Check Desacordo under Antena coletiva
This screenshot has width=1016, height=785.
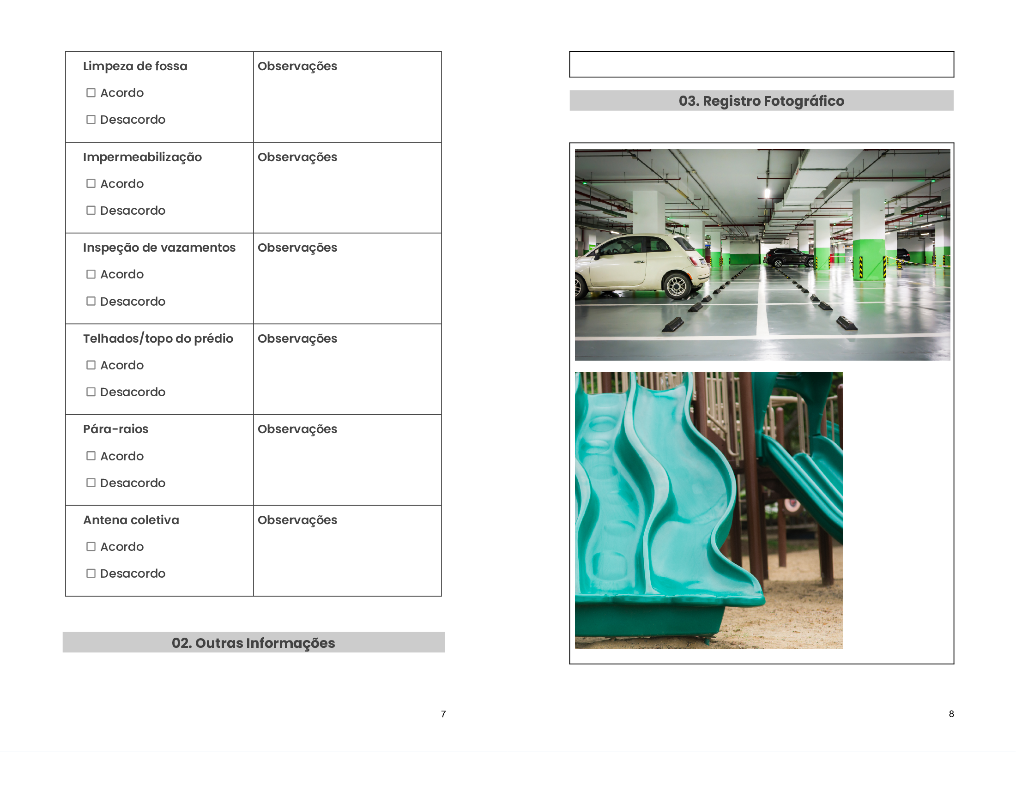91,574
